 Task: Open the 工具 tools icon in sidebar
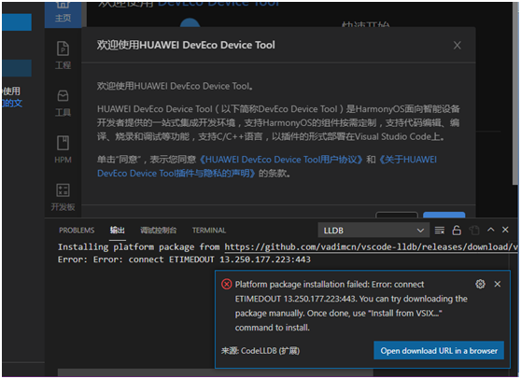[63, 103]
